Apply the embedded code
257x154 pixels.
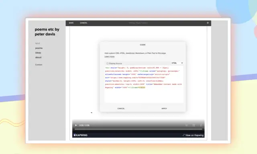pyautogui.click(x=164, y=109)
